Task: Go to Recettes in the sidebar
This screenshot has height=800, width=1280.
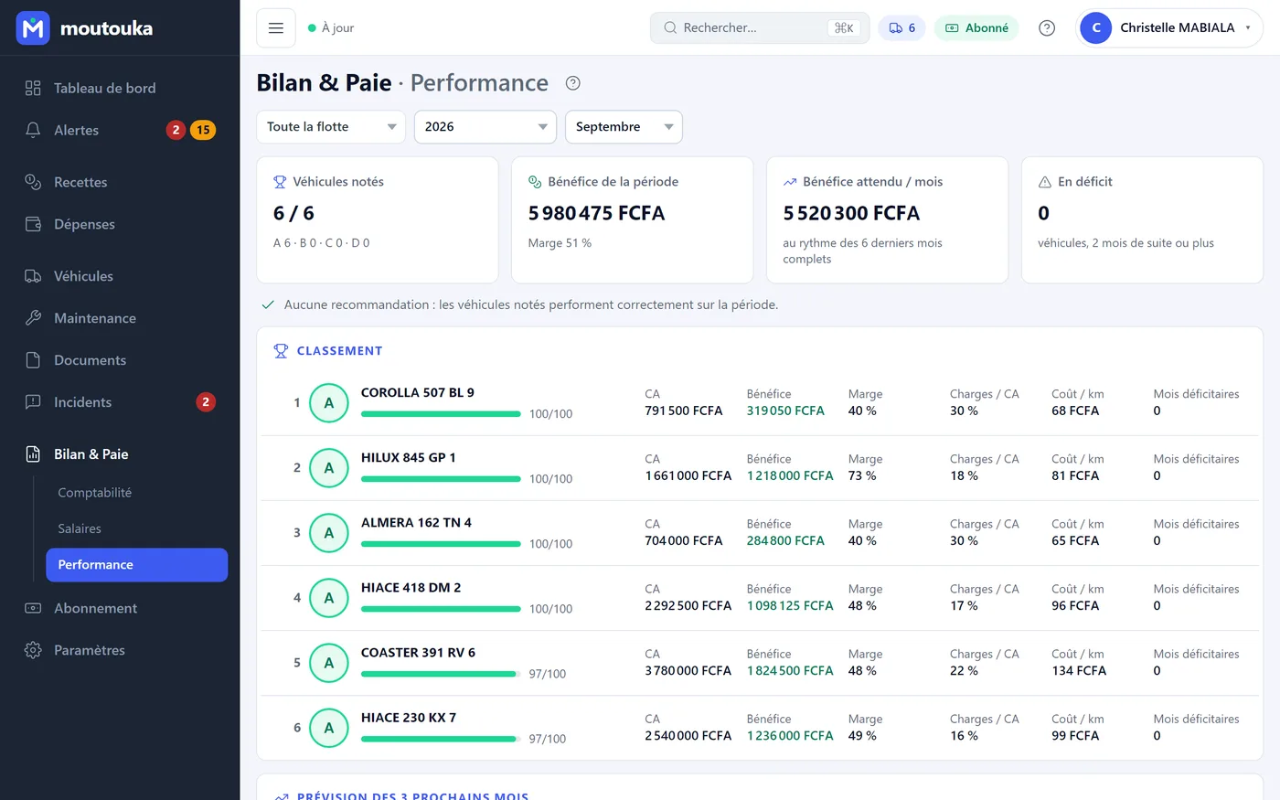Action: (x=120, y=182)
